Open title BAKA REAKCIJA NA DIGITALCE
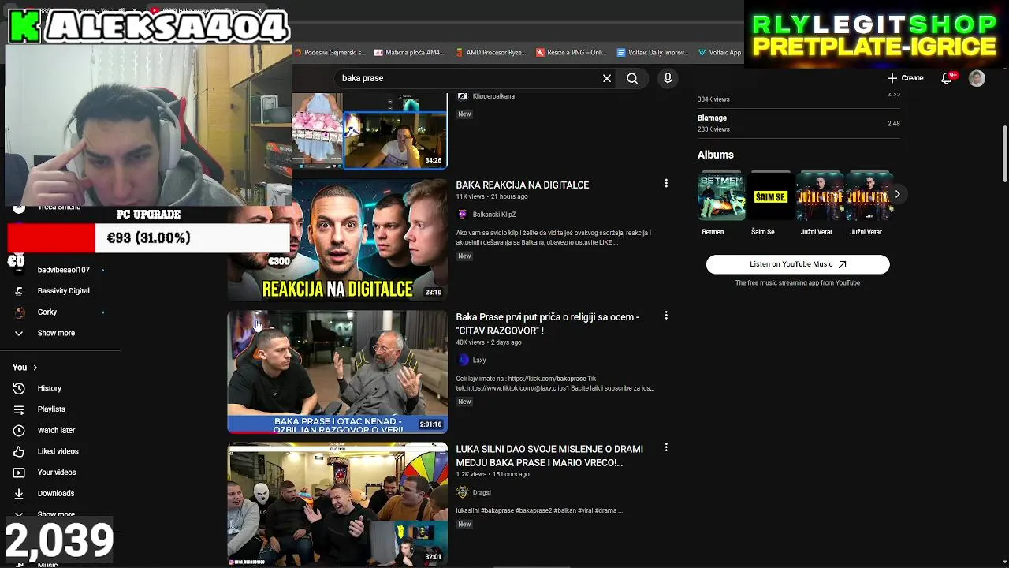Screen dimensions: 1009x568 click(x=523, y=185)
